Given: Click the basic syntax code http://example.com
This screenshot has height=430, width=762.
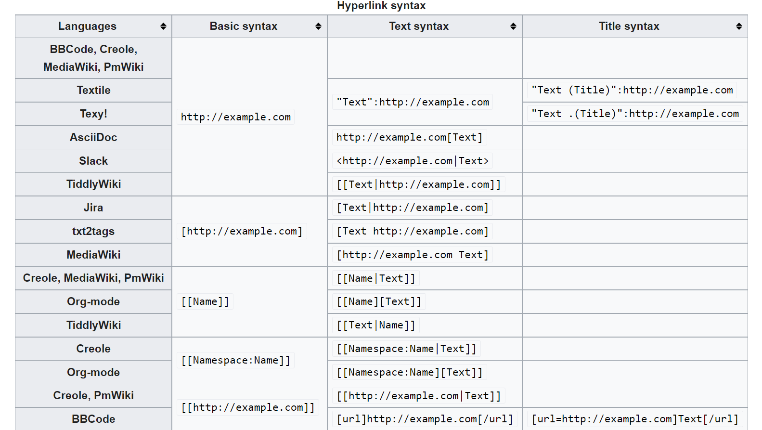Looking at the screenshot, I should pos(236,117).
